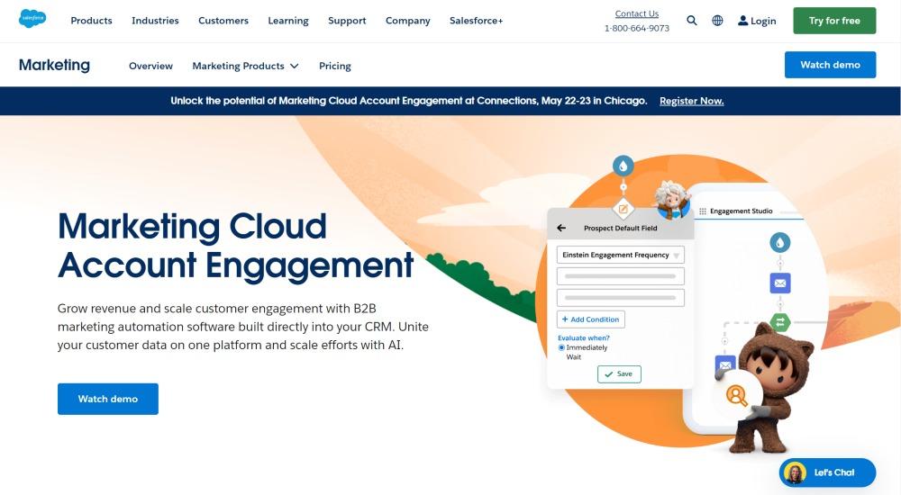The width and height of the screenshot is (901, 495).
Task: Click first empty field under Einstein dropdown
Action: coord(621,276)
